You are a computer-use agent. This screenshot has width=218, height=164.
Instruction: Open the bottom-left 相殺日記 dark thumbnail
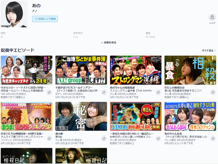27,156
